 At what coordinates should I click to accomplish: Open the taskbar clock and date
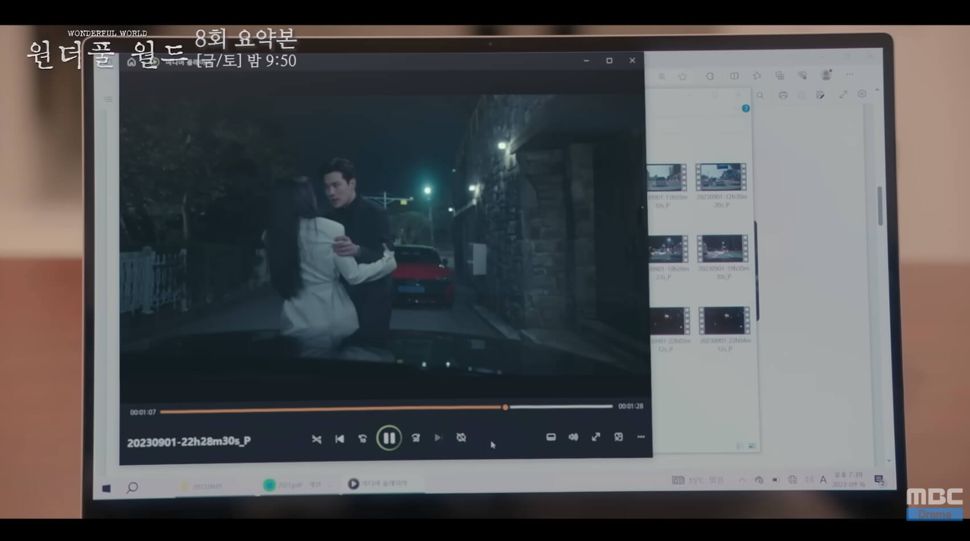coord(849,479)
